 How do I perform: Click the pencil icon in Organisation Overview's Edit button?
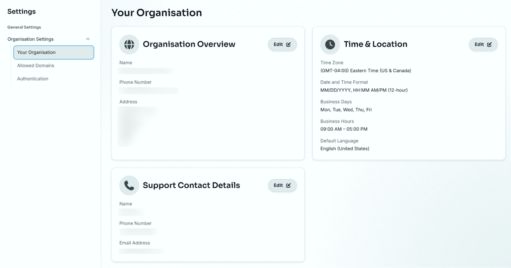click(x=288, y=45)
